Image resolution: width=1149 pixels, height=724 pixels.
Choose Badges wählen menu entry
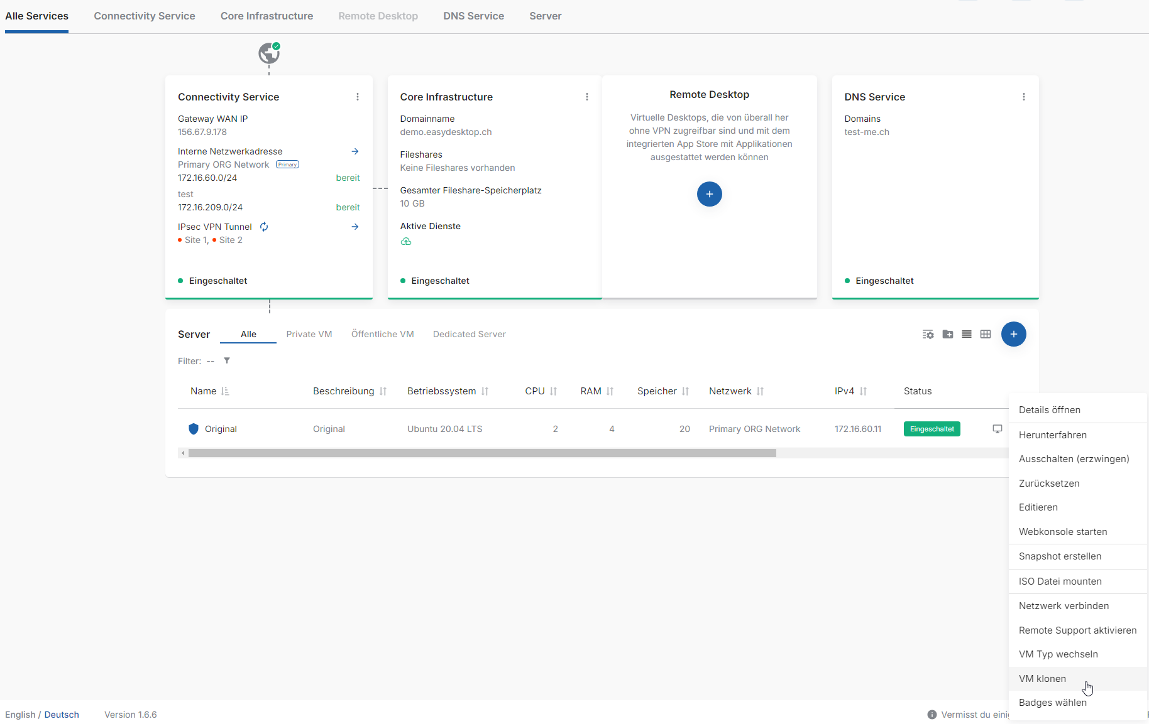pos(1077,703)
